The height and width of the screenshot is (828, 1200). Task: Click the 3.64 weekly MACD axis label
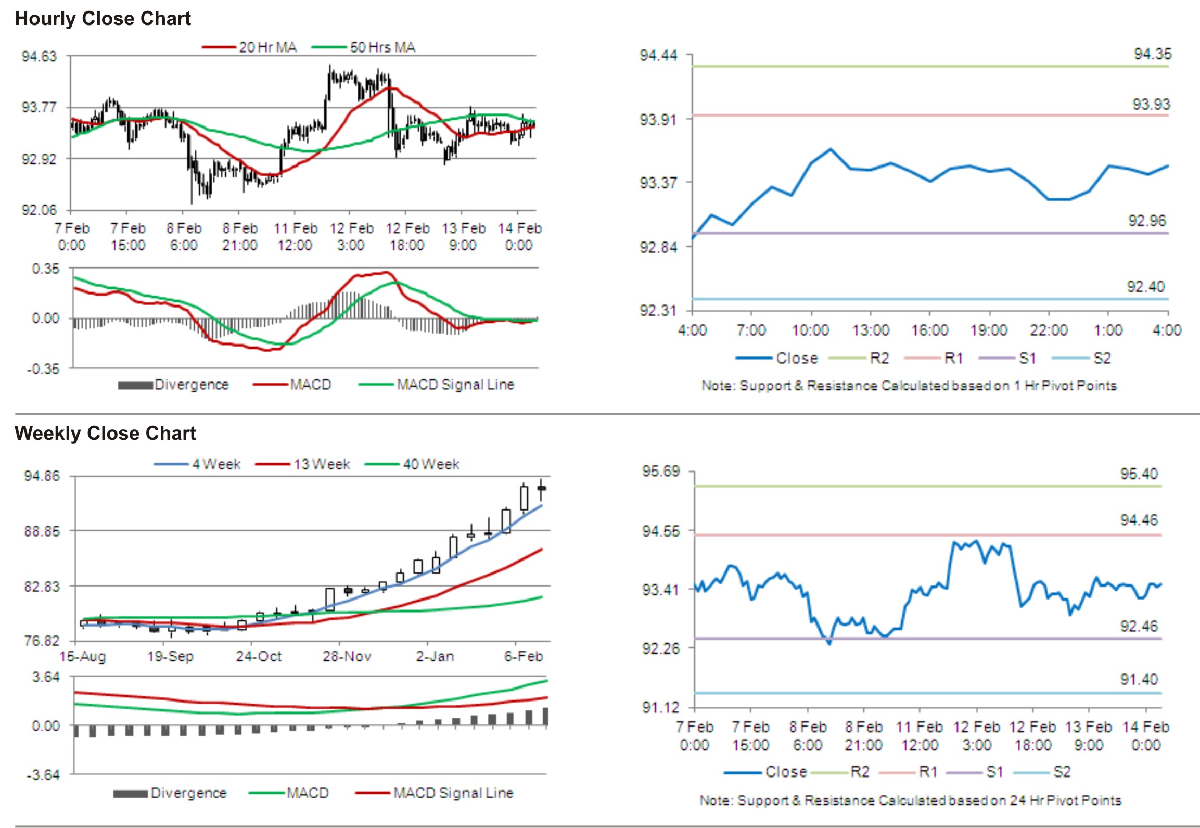46,677
